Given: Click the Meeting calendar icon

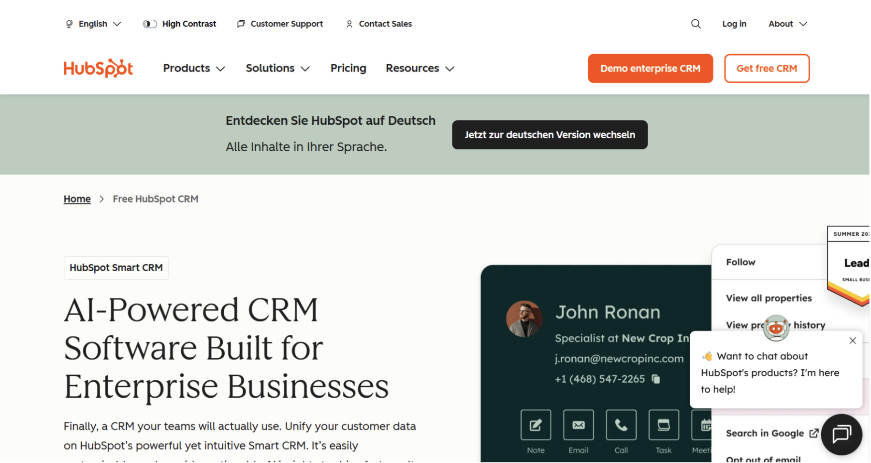Looking at the screenshot, I should click(702, 425).
